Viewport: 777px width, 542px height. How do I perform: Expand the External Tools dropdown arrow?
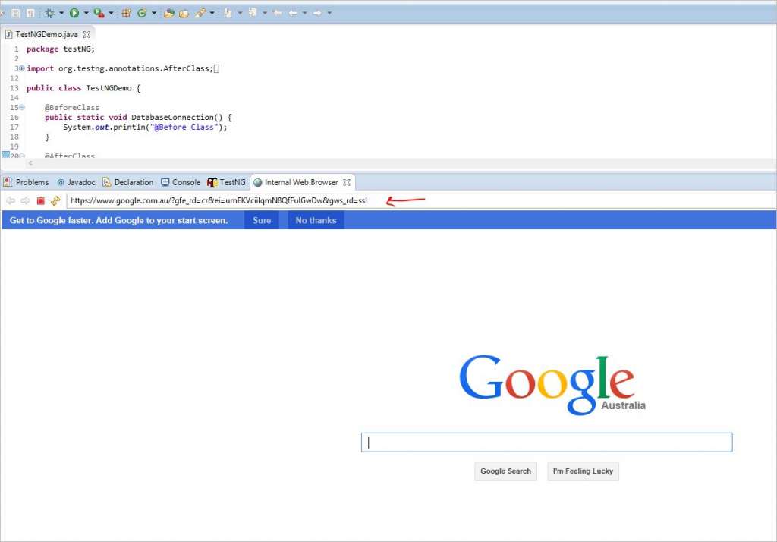click(x=111, y=13)
